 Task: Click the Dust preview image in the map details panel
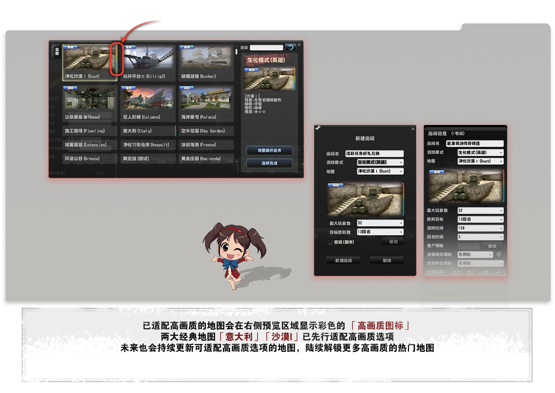tap(269, 79)
